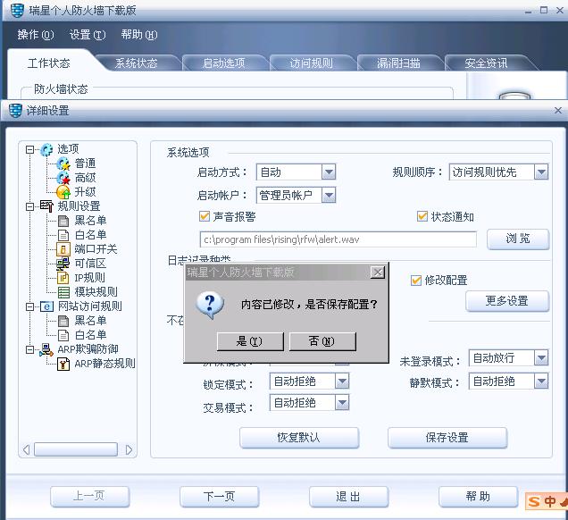Click the 网站访问规则 browser icon
Viewport: 568px width, 520px height.
click(46, 306)
